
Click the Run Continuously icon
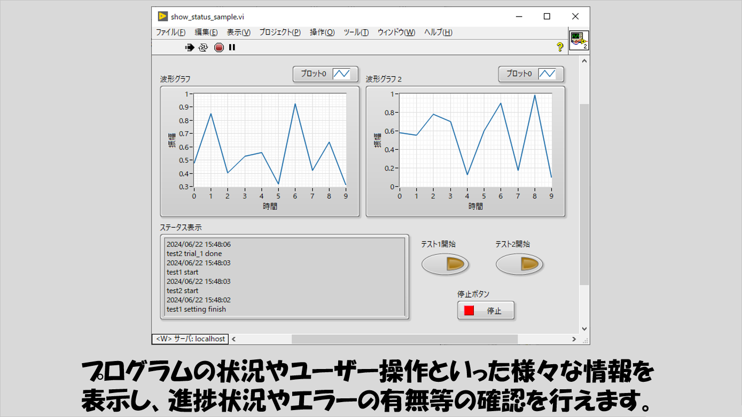click(x=203, y=47)
